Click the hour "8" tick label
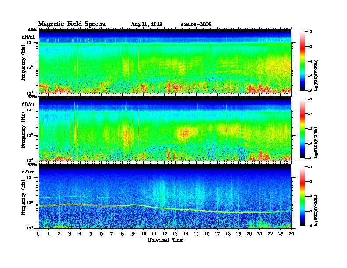Image resolution: width=347 pixels, height=268 pixels. click(122, 233)
